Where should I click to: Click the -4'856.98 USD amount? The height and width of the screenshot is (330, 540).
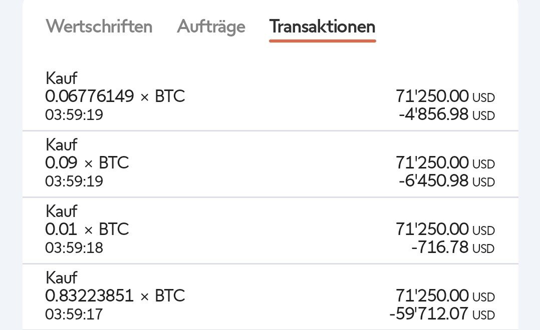pyautogui.click(x=446, y=115)
